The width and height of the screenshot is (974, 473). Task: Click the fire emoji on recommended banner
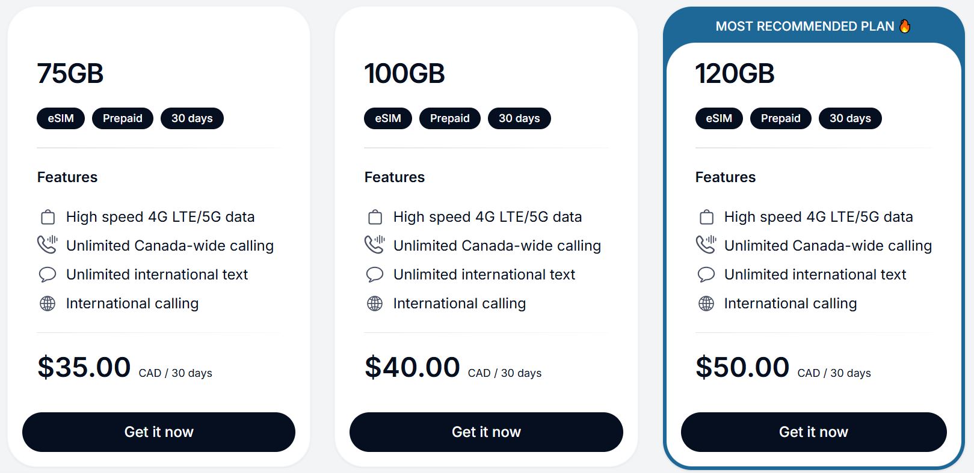pos(905,26)
